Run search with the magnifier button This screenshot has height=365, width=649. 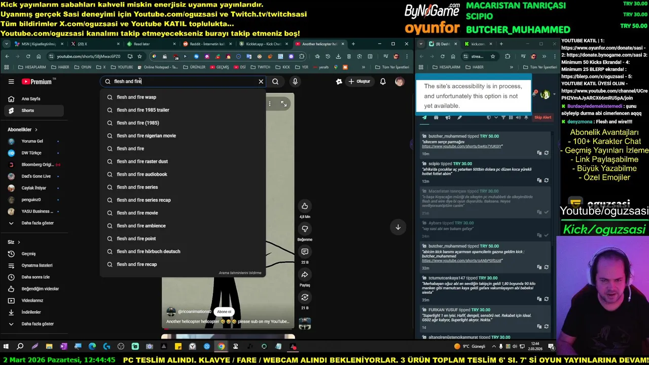[x=275, y=81]
